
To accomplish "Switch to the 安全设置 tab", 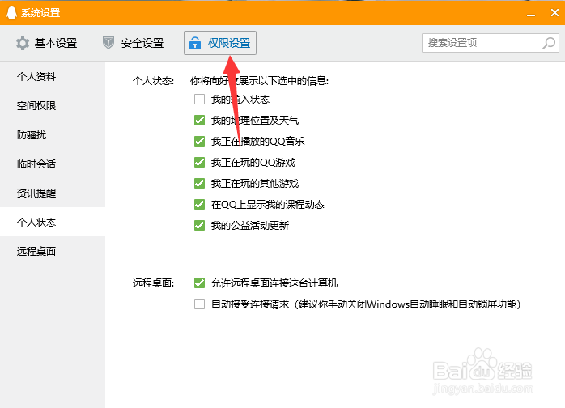I will pos(133,43).
